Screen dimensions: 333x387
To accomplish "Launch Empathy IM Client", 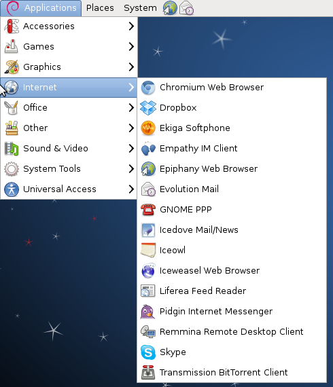I will (x=232, y=148).
